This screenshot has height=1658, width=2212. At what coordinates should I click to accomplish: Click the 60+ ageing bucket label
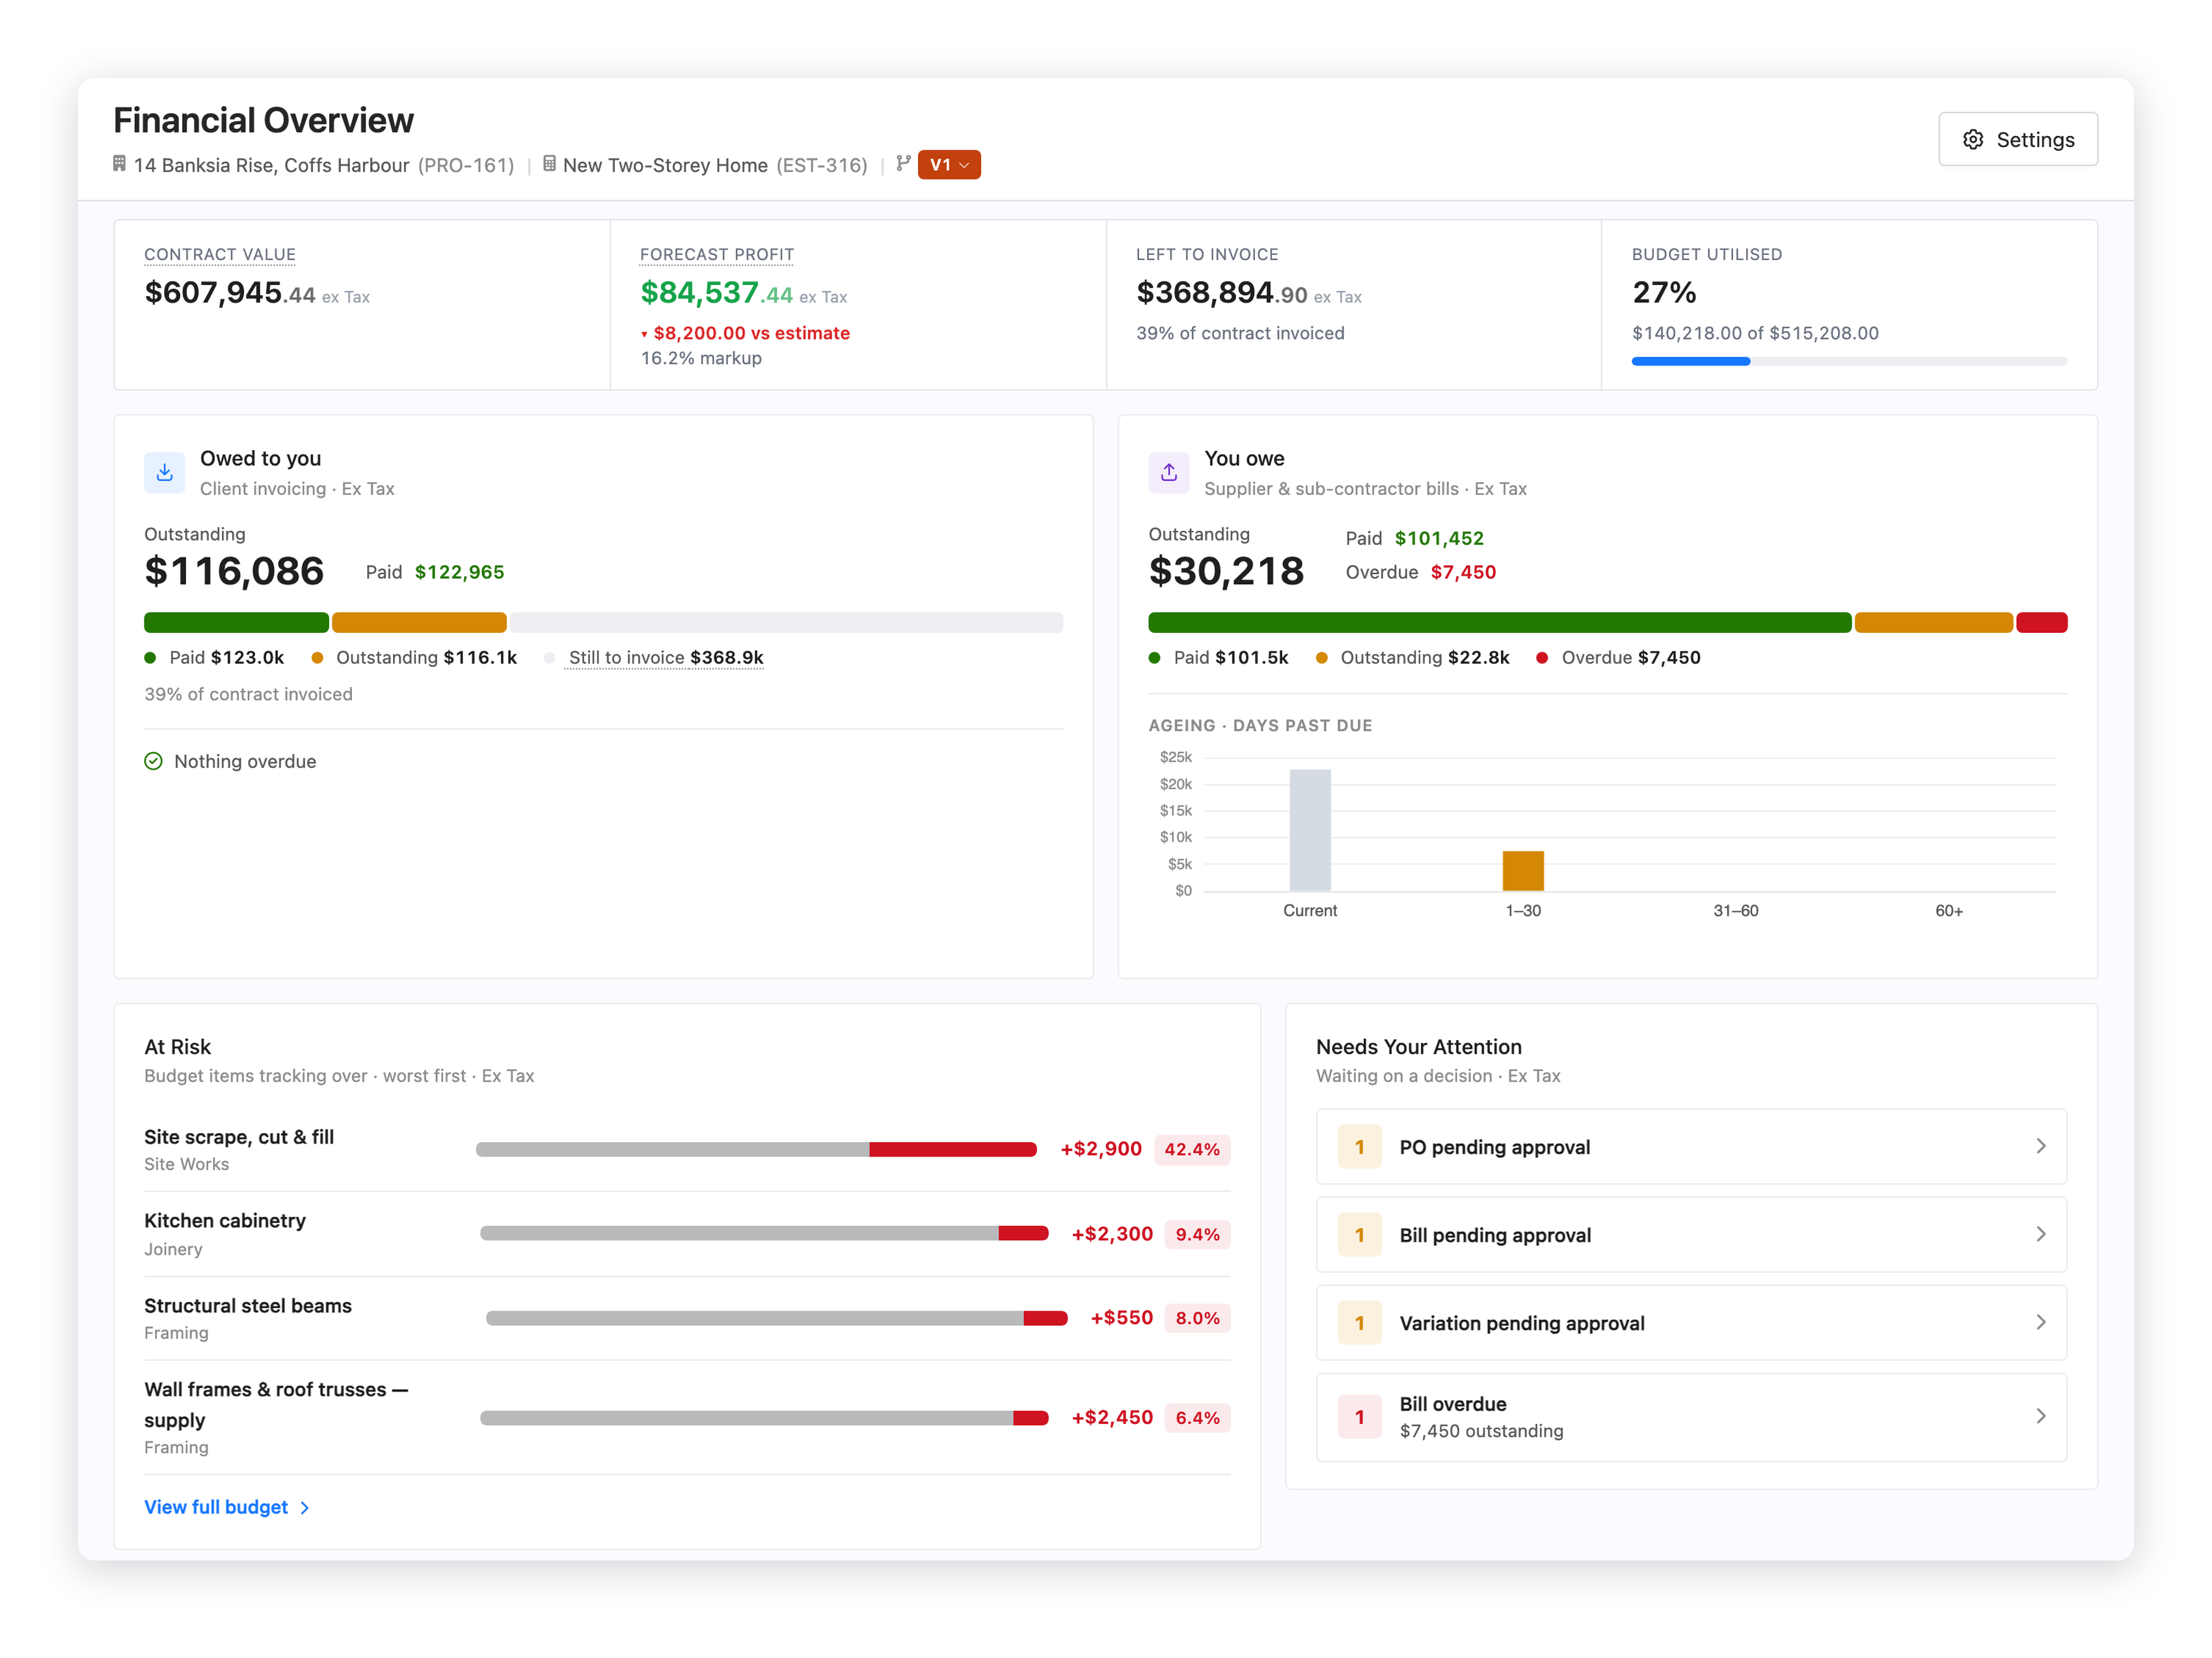click(1948, 911)
